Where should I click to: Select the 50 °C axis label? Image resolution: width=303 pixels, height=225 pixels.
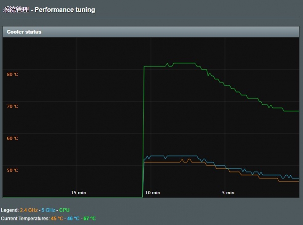pos(12,170)
